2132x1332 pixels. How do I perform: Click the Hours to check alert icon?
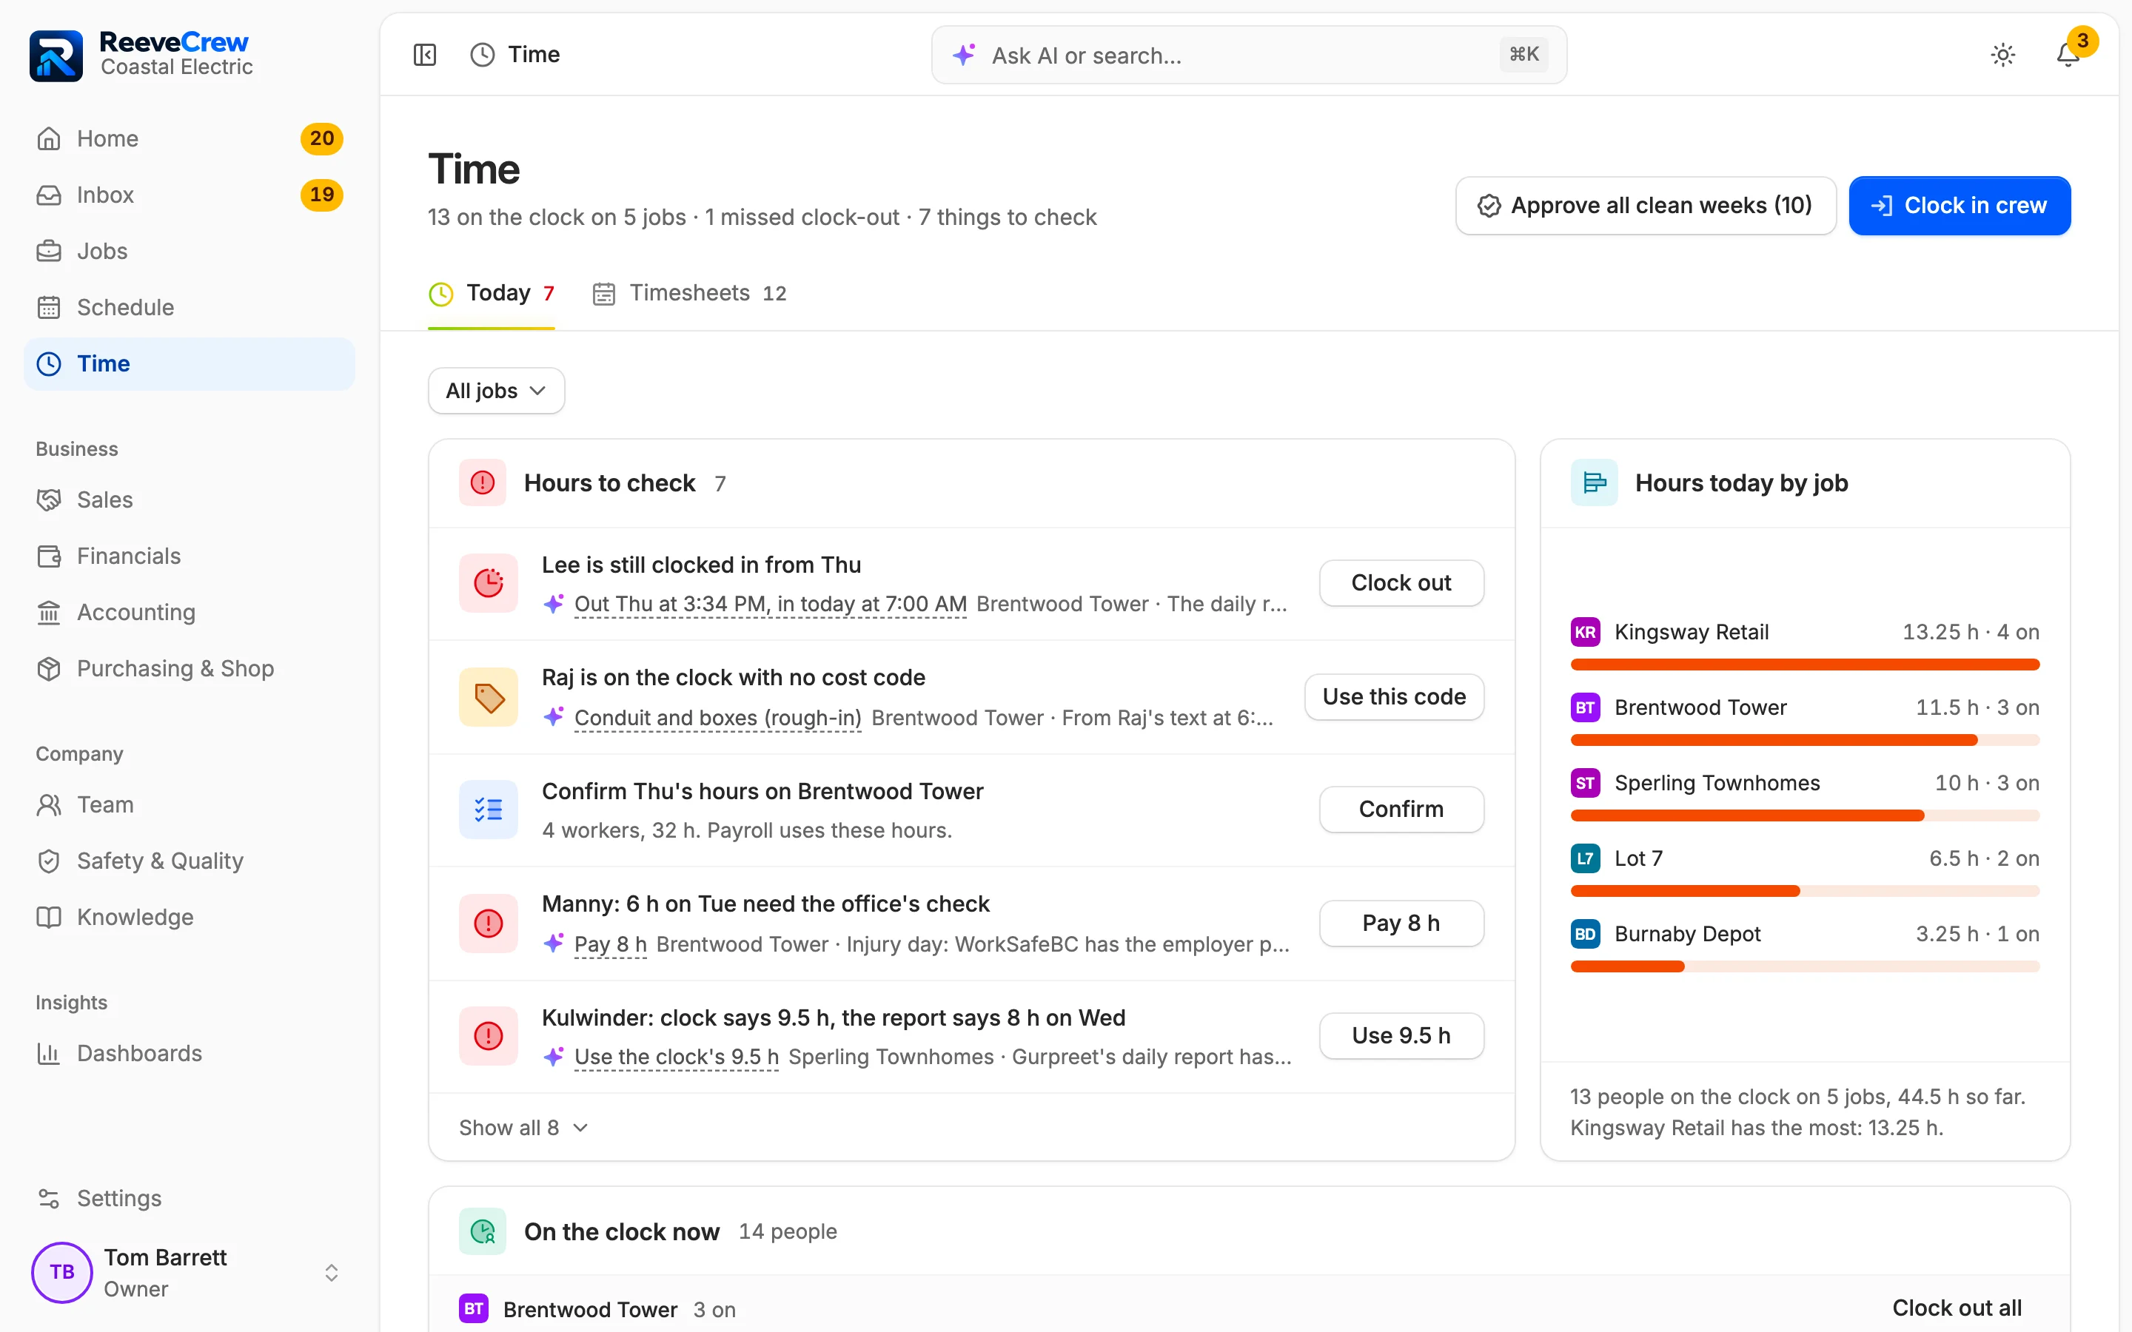click(483, 482)
